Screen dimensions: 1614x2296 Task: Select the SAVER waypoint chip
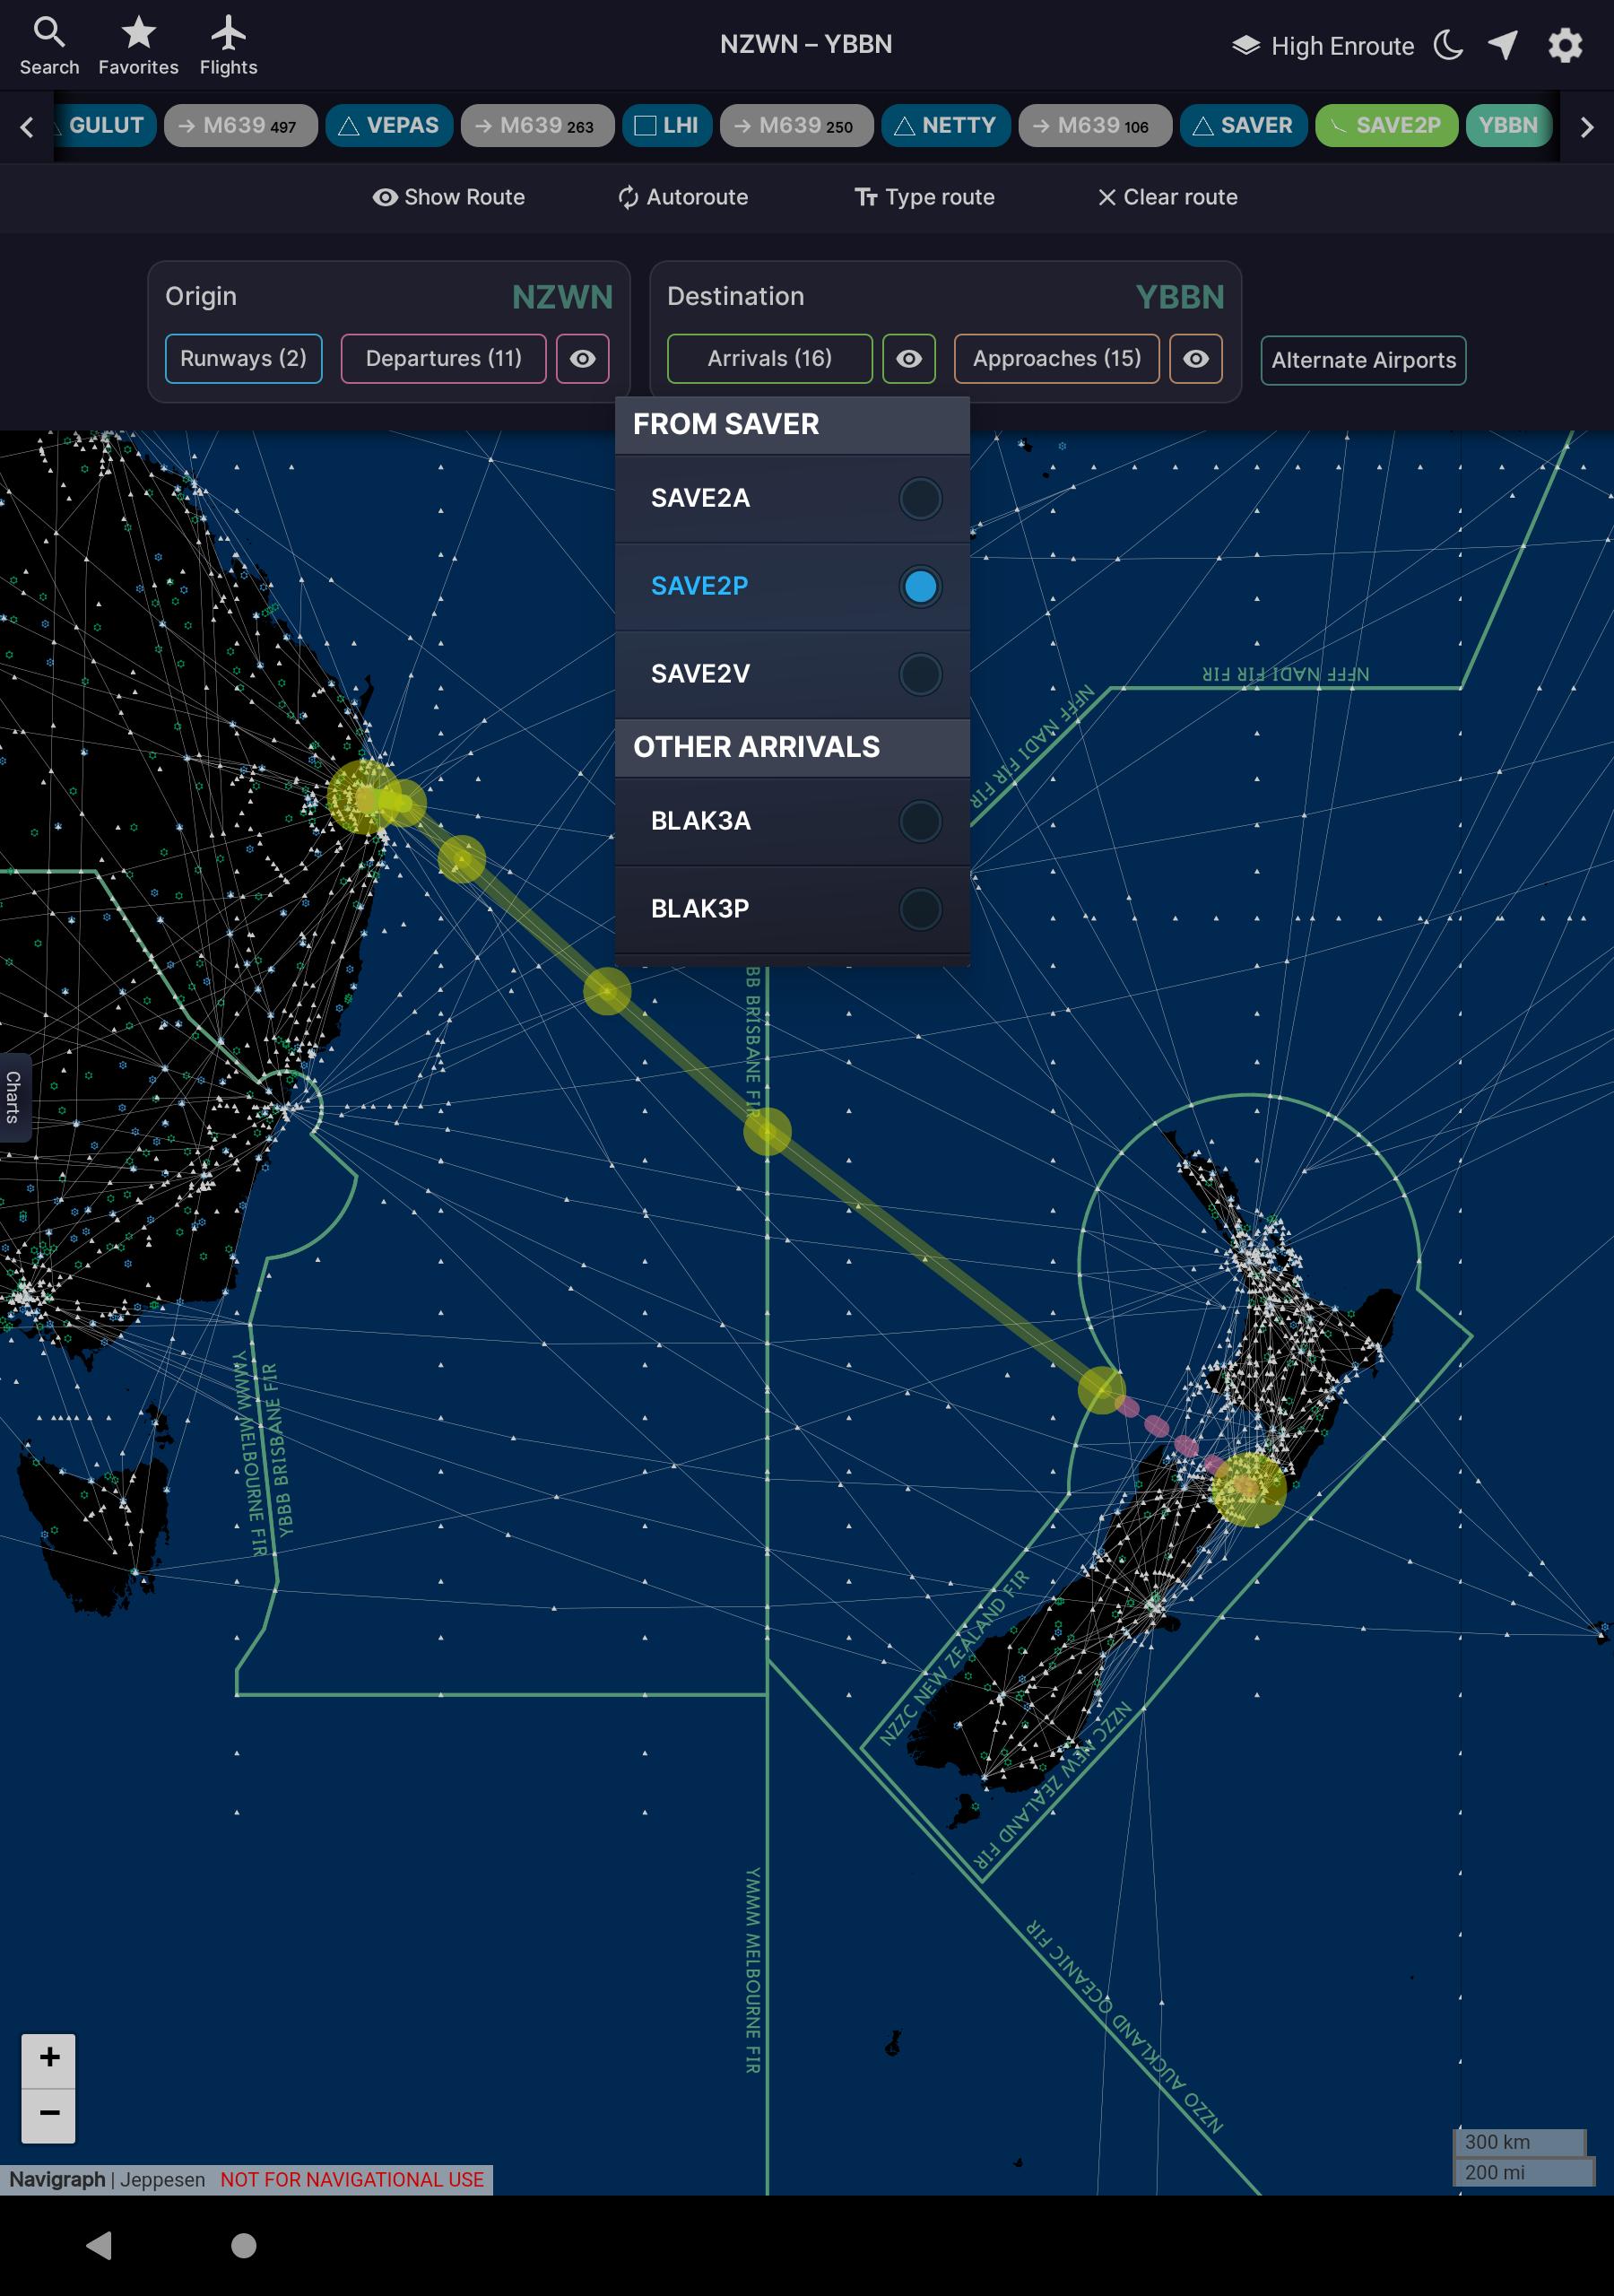(1244, 125)
